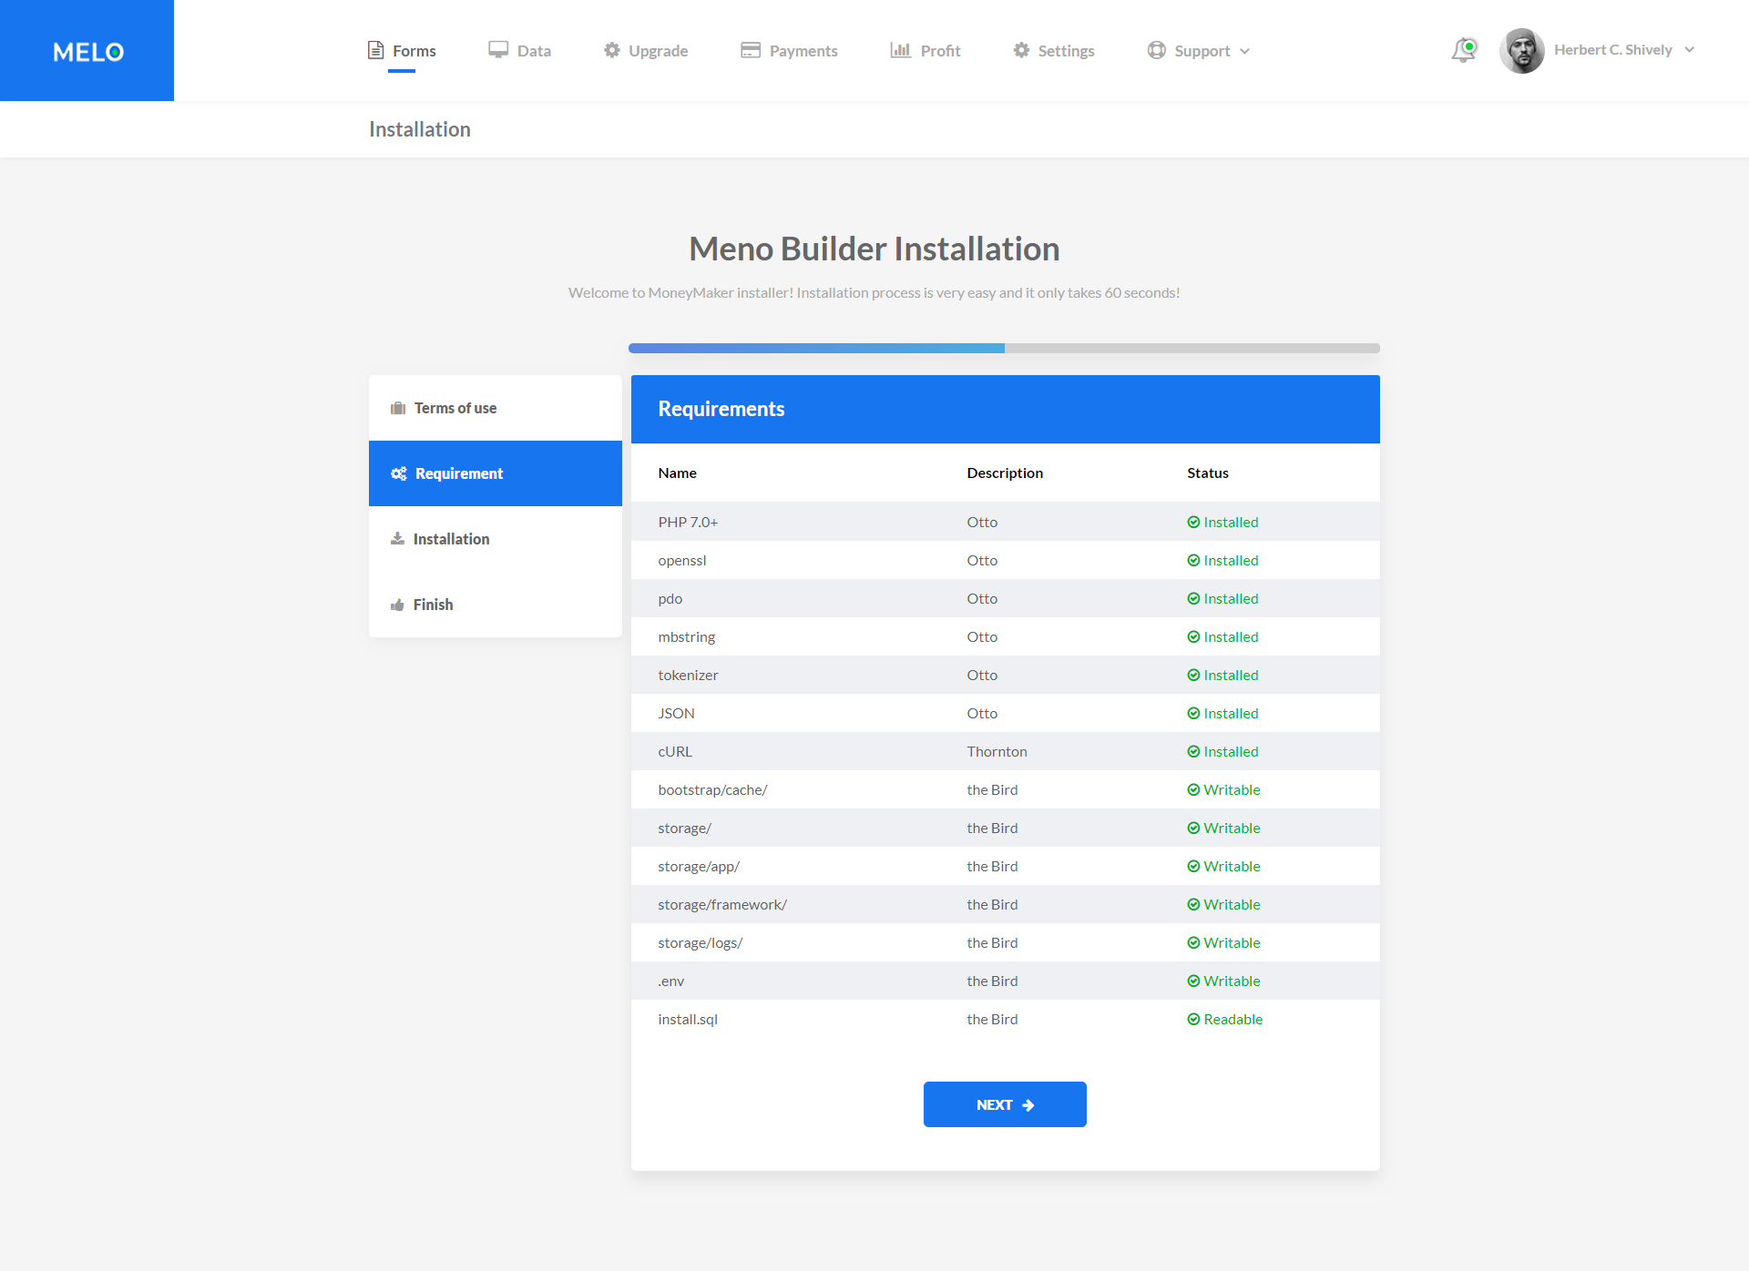
Task: Click the storage/ row name
Action: point(684,828)
